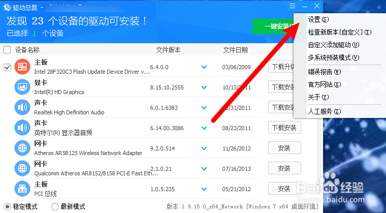386x213 pixels.
Task: Click the 文件版本 column header
Action: [x=169, y=50]
